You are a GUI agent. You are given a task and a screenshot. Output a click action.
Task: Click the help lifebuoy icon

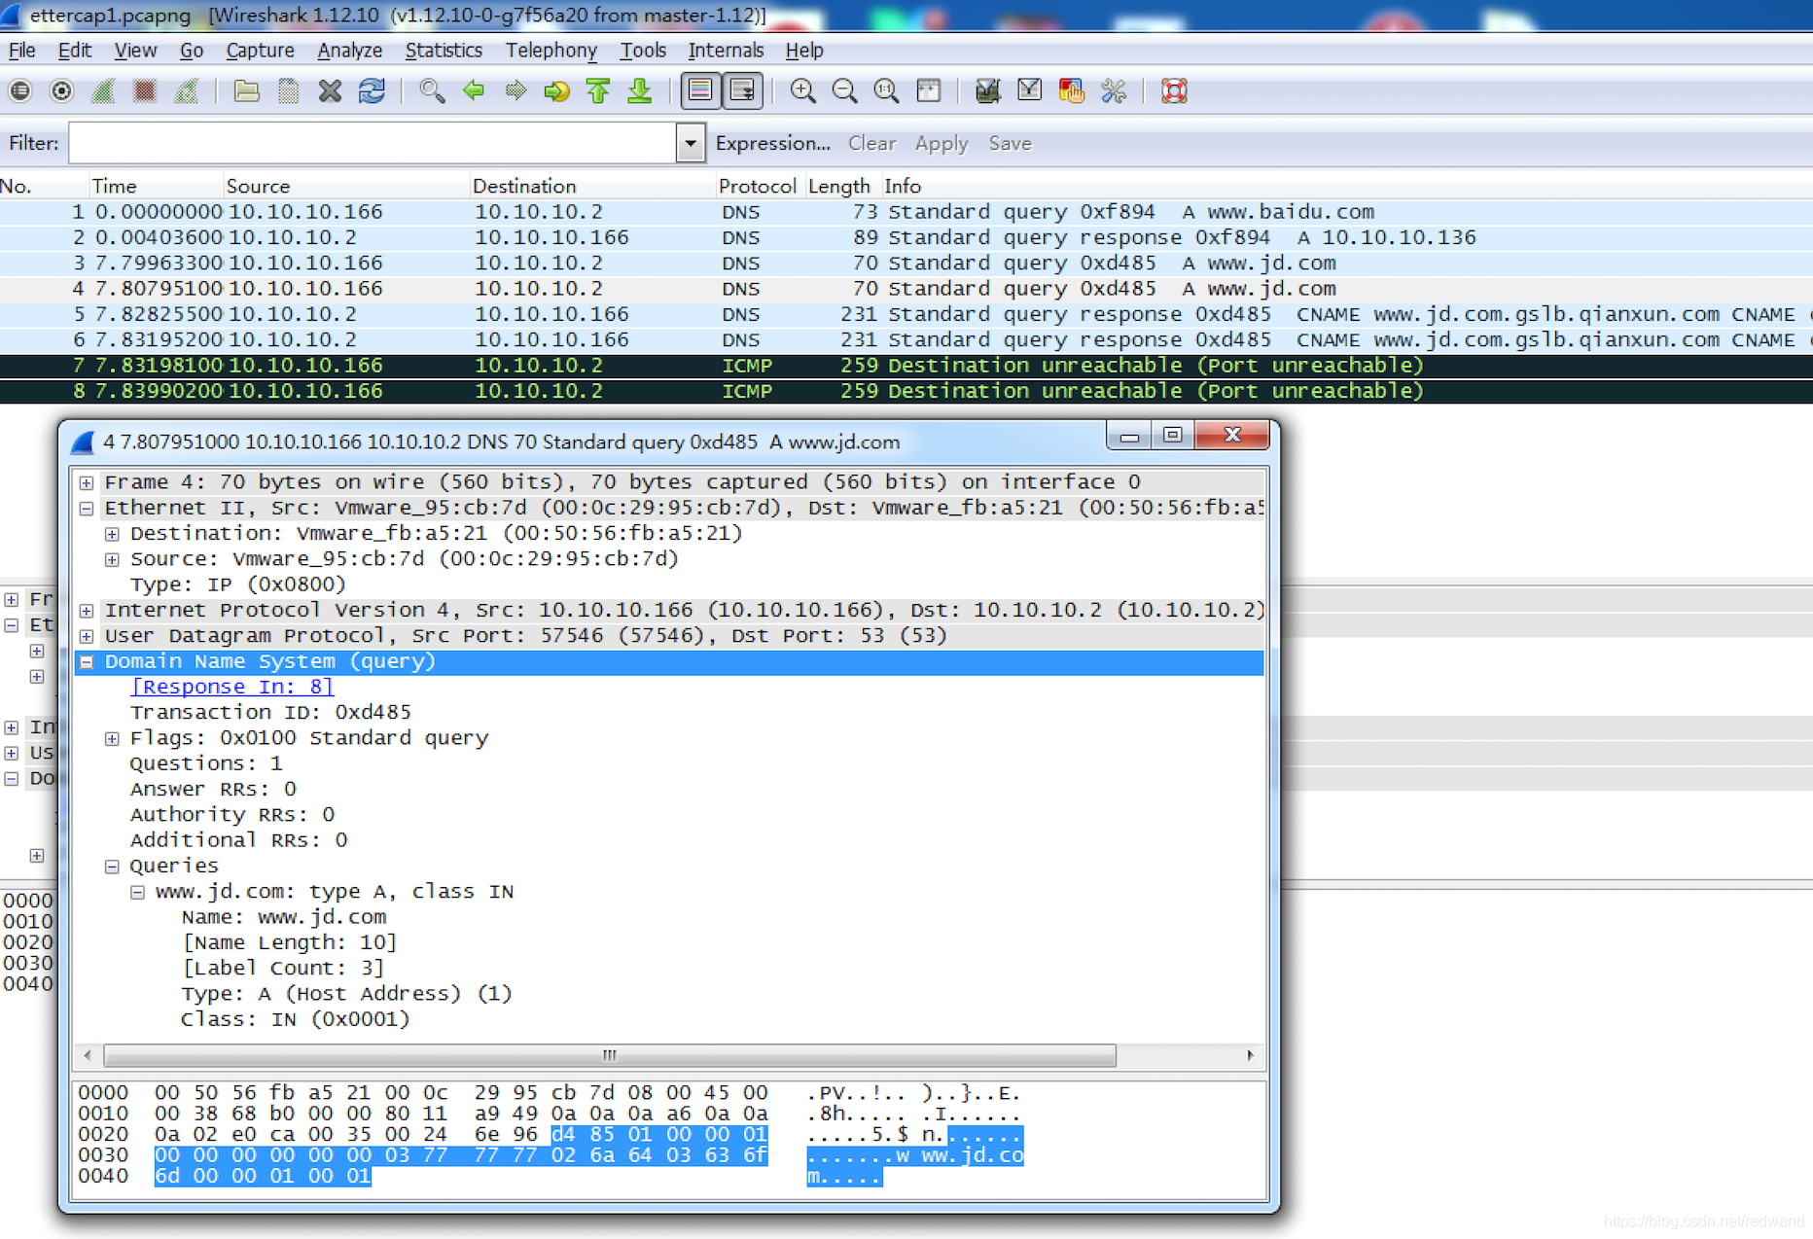pos(1174,91)
